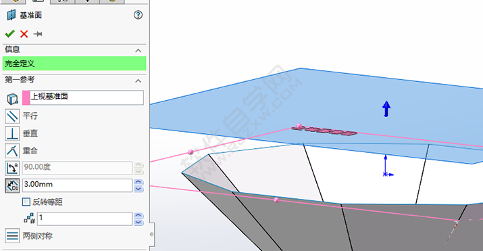Click the number of planes instance icon
Screen dimensions: 483x251
click(x=30, y=219)
